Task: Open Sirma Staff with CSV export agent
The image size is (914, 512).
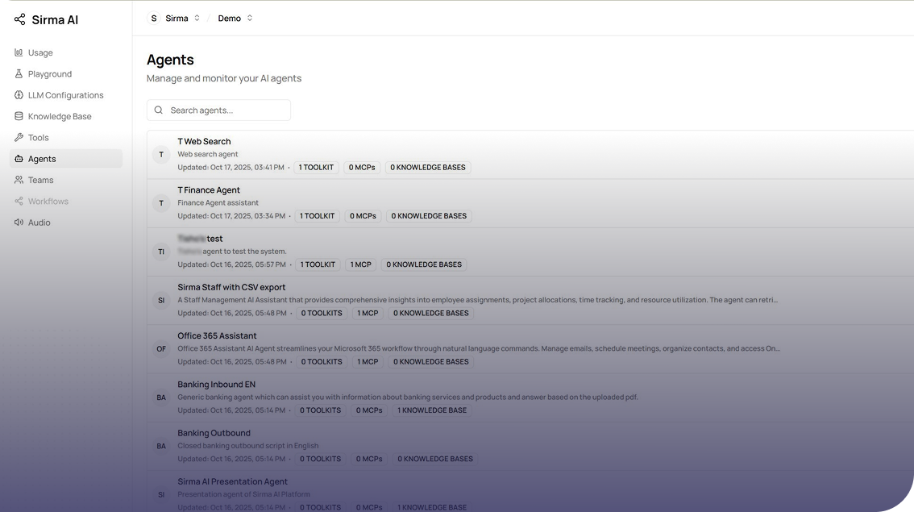Action: [x=231, y=287]
